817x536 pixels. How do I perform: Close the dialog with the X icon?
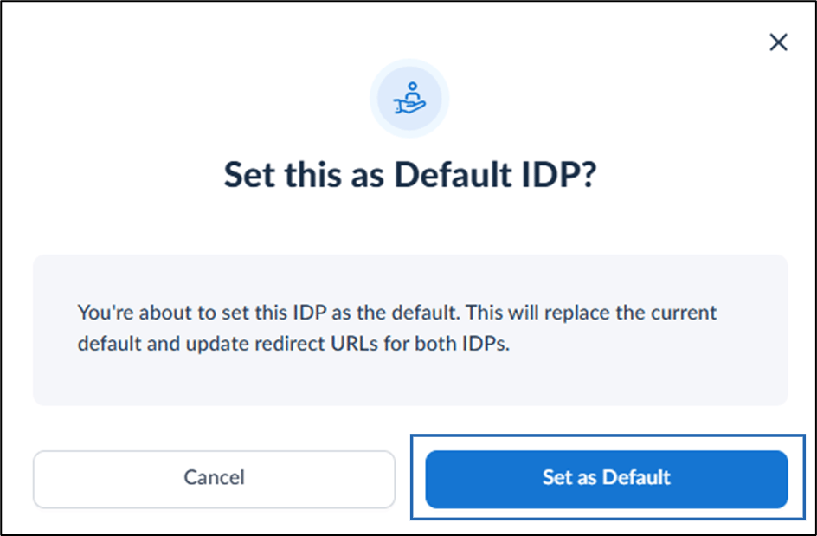coord(778,42)
